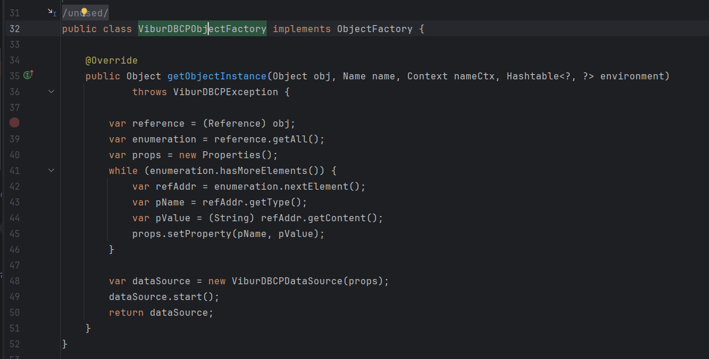Click the implements-method gutter icon on line 35
709x359 pixels.
pos(28,75)
